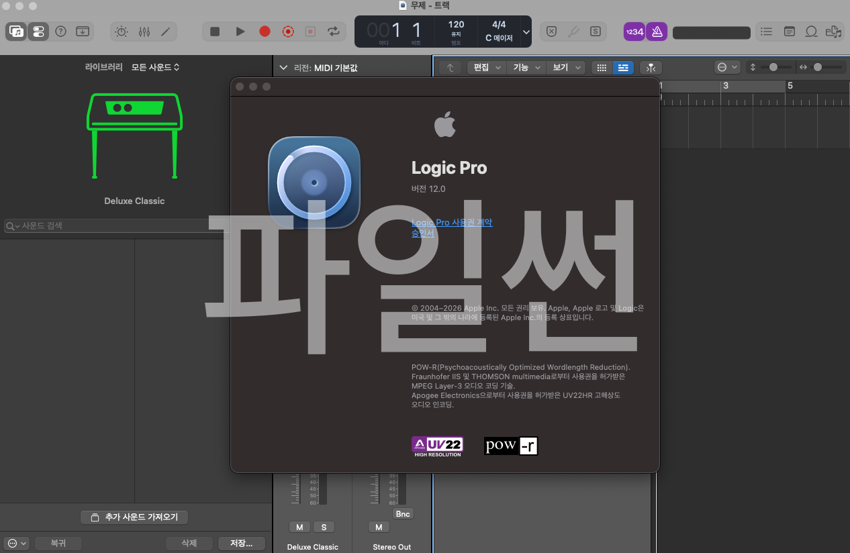Close the Logic Pro about window
The image size is (850, 553).
pos(240,87)
